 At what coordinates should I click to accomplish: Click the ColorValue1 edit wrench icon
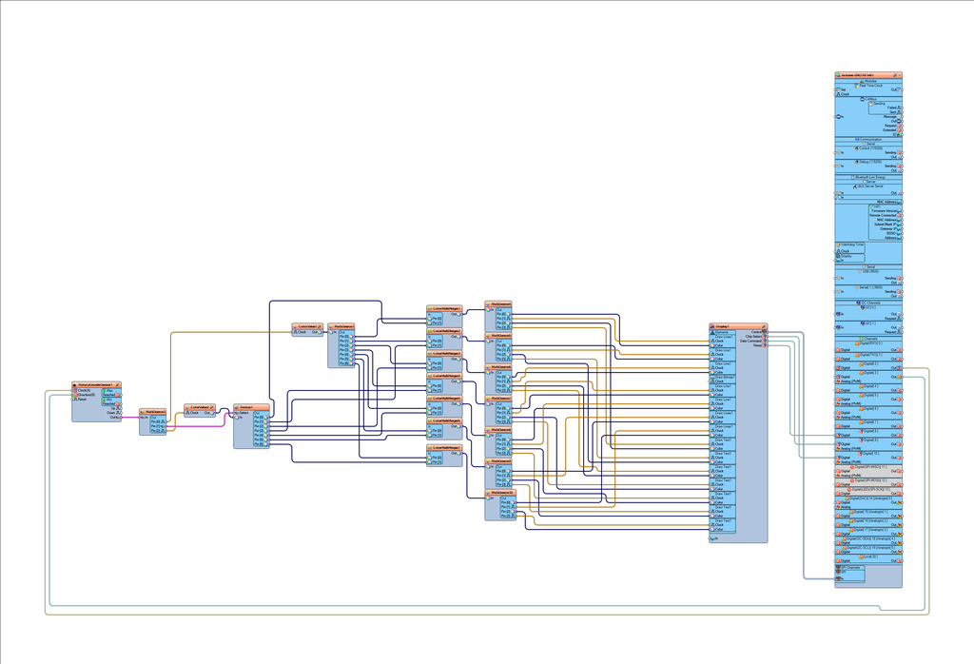(320, 326)
